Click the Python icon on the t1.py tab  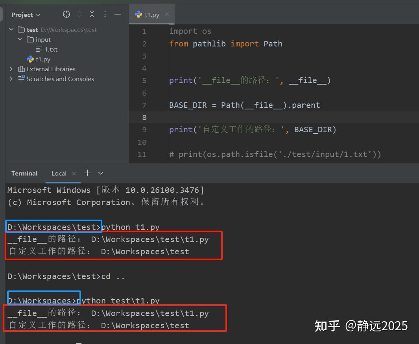(138, 14)
